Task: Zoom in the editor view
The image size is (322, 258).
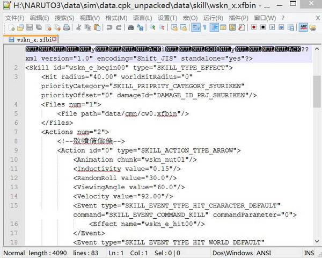Action: click(152, 27)
